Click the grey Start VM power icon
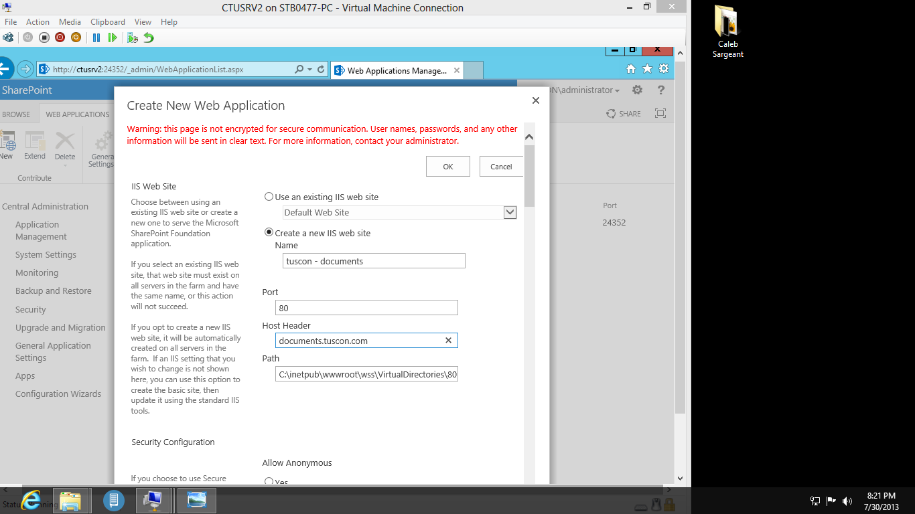The height and width of the screenshot is (514, 915). (27, 37)
